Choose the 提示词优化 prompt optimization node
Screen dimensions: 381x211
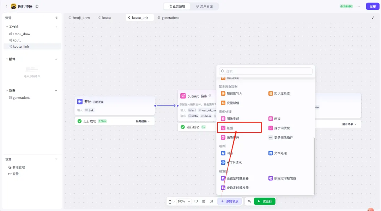click(x=282, y=128)
